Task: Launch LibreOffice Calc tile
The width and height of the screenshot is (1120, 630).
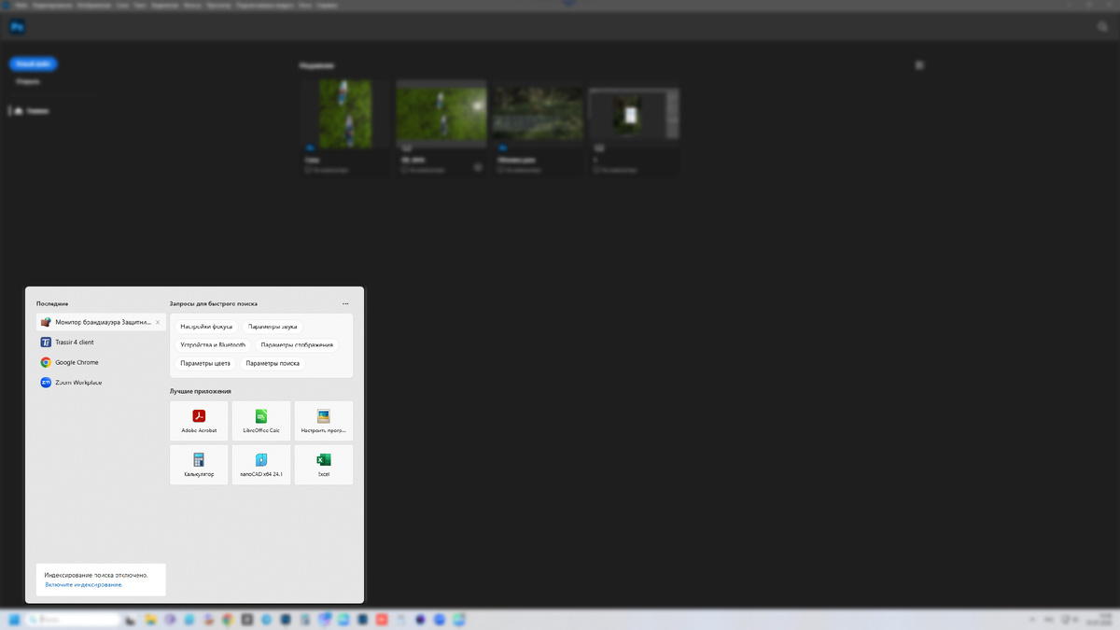Action: (261, 421)
